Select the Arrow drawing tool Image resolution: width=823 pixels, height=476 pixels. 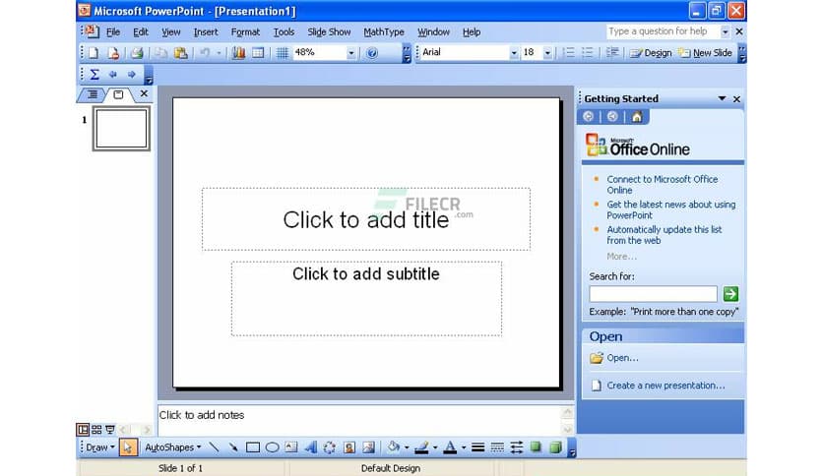pos(233,447)
